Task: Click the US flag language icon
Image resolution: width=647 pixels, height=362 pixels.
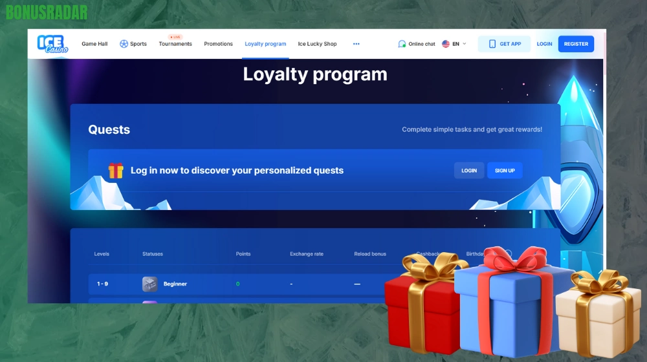Action: (x=446, y=44)
